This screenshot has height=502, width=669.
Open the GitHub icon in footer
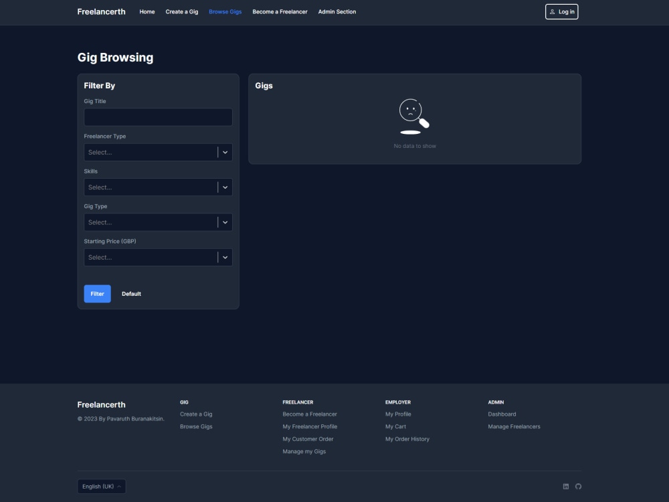pyautogui.click(x=578, y=486)
